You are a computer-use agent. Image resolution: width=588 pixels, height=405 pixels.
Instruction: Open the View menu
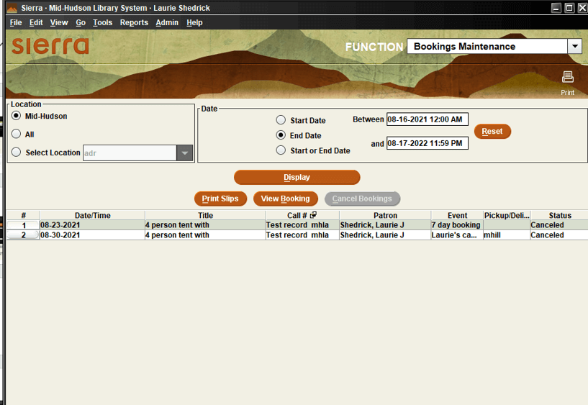click(x=59, y=22)
